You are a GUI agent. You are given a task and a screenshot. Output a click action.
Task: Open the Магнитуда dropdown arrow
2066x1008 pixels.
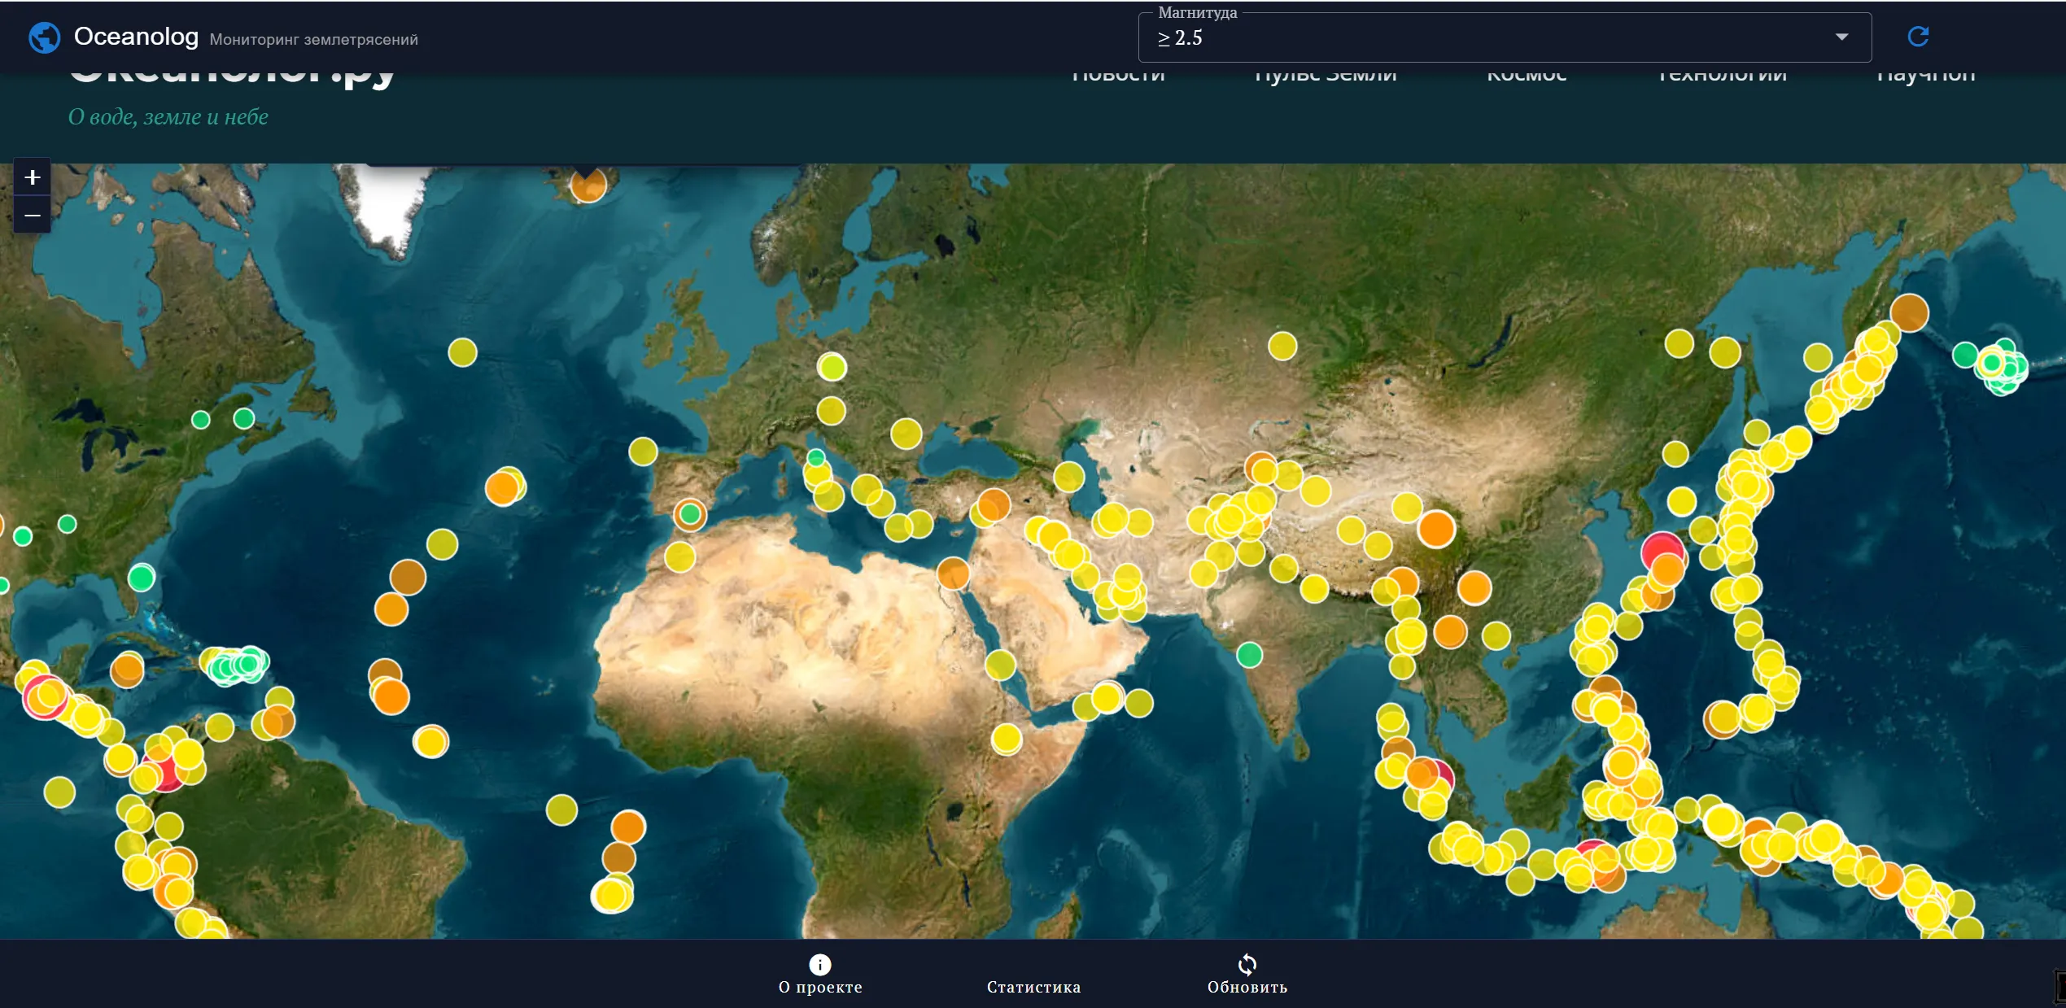click(x=1842, y=37)
